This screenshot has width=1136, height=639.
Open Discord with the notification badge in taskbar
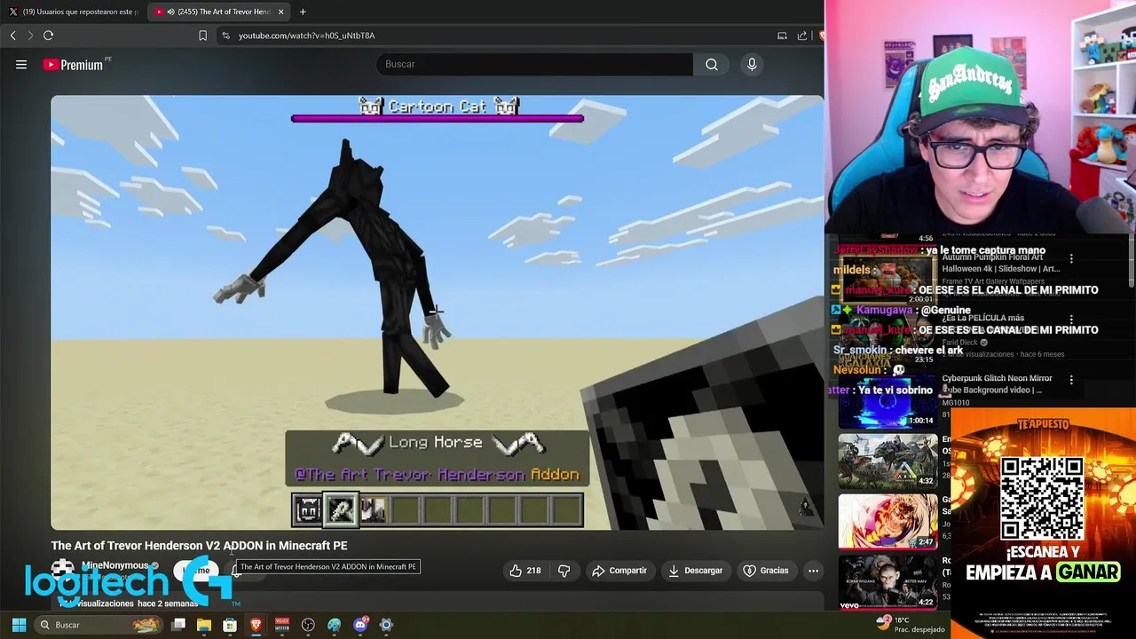click(360, 625)
